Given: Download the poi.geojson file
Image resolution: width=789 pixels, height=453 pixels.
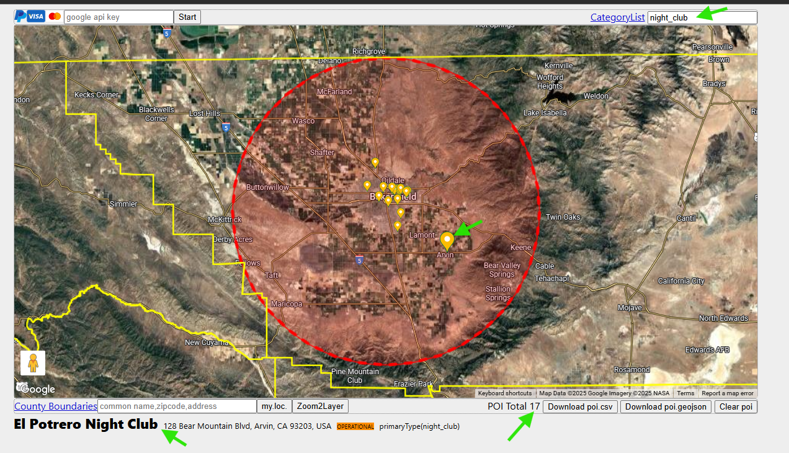Looking at the screenshot, I should pyautogui.click(x=666, y=407).
